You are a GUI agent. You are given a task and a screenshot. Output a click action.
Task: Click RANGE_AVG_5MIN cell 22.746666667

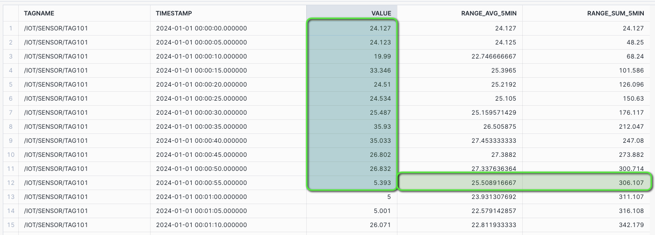pyautogui.click(x=460, y=56)
